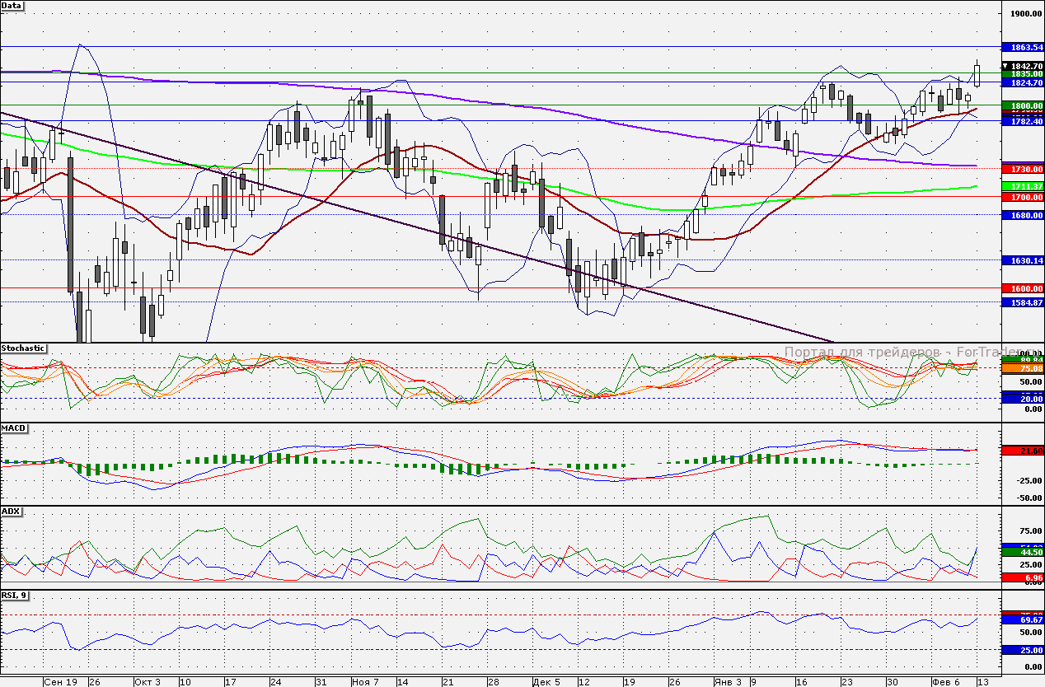Screen dimensions: 1045x687
Task: Select the red 1600.00 price level tag
Action: point(1022,288)
